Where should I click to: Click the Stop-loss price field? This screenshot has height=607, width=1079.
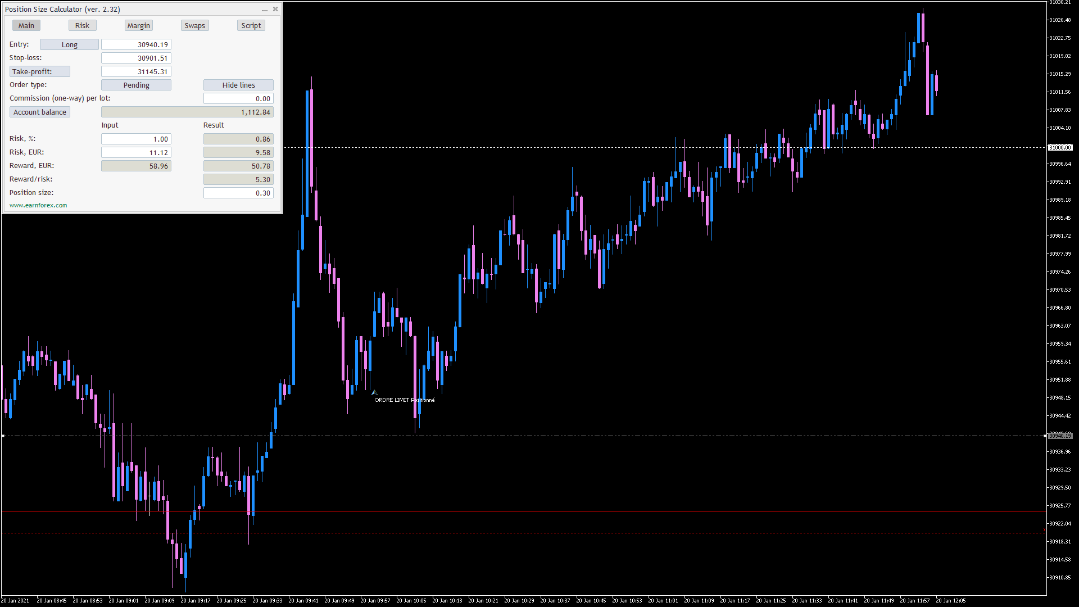click(136, 58)
